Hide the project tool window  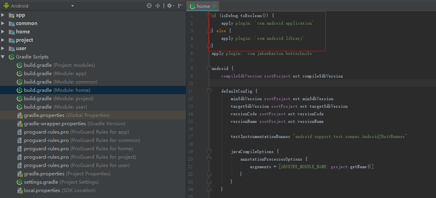(181, 6)
